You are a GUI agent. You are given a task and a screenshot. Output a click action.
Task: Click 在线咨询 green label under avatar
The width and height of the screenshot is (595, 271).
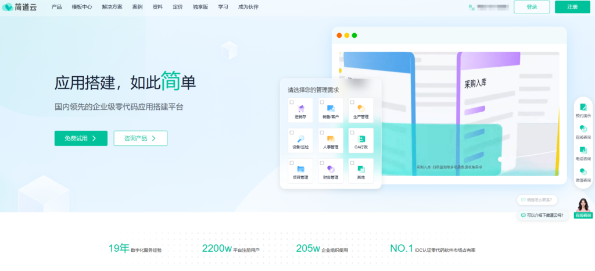[583, 215]
